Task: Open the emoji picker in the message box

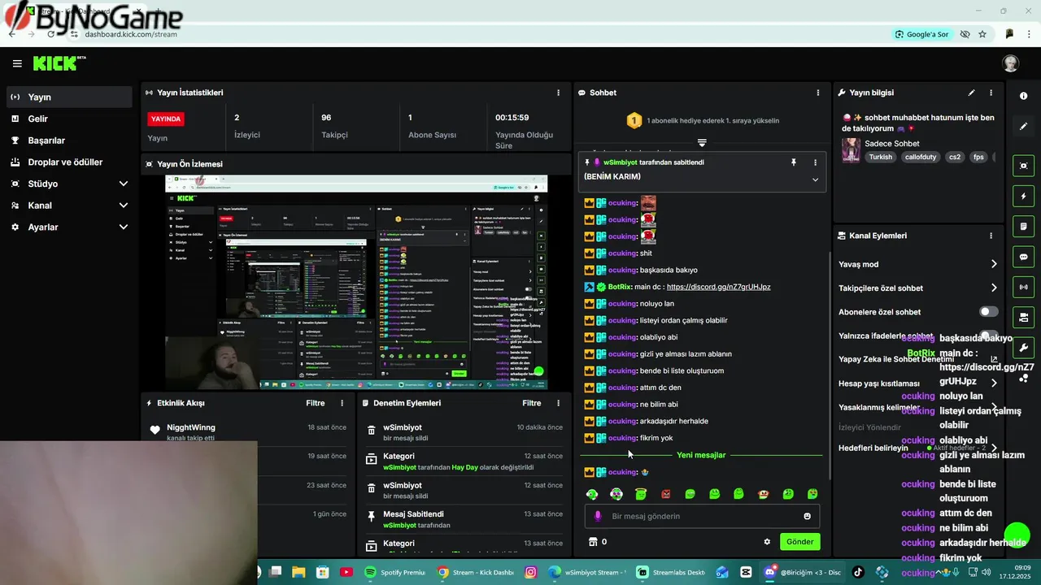Action: (x=807, y=516)
